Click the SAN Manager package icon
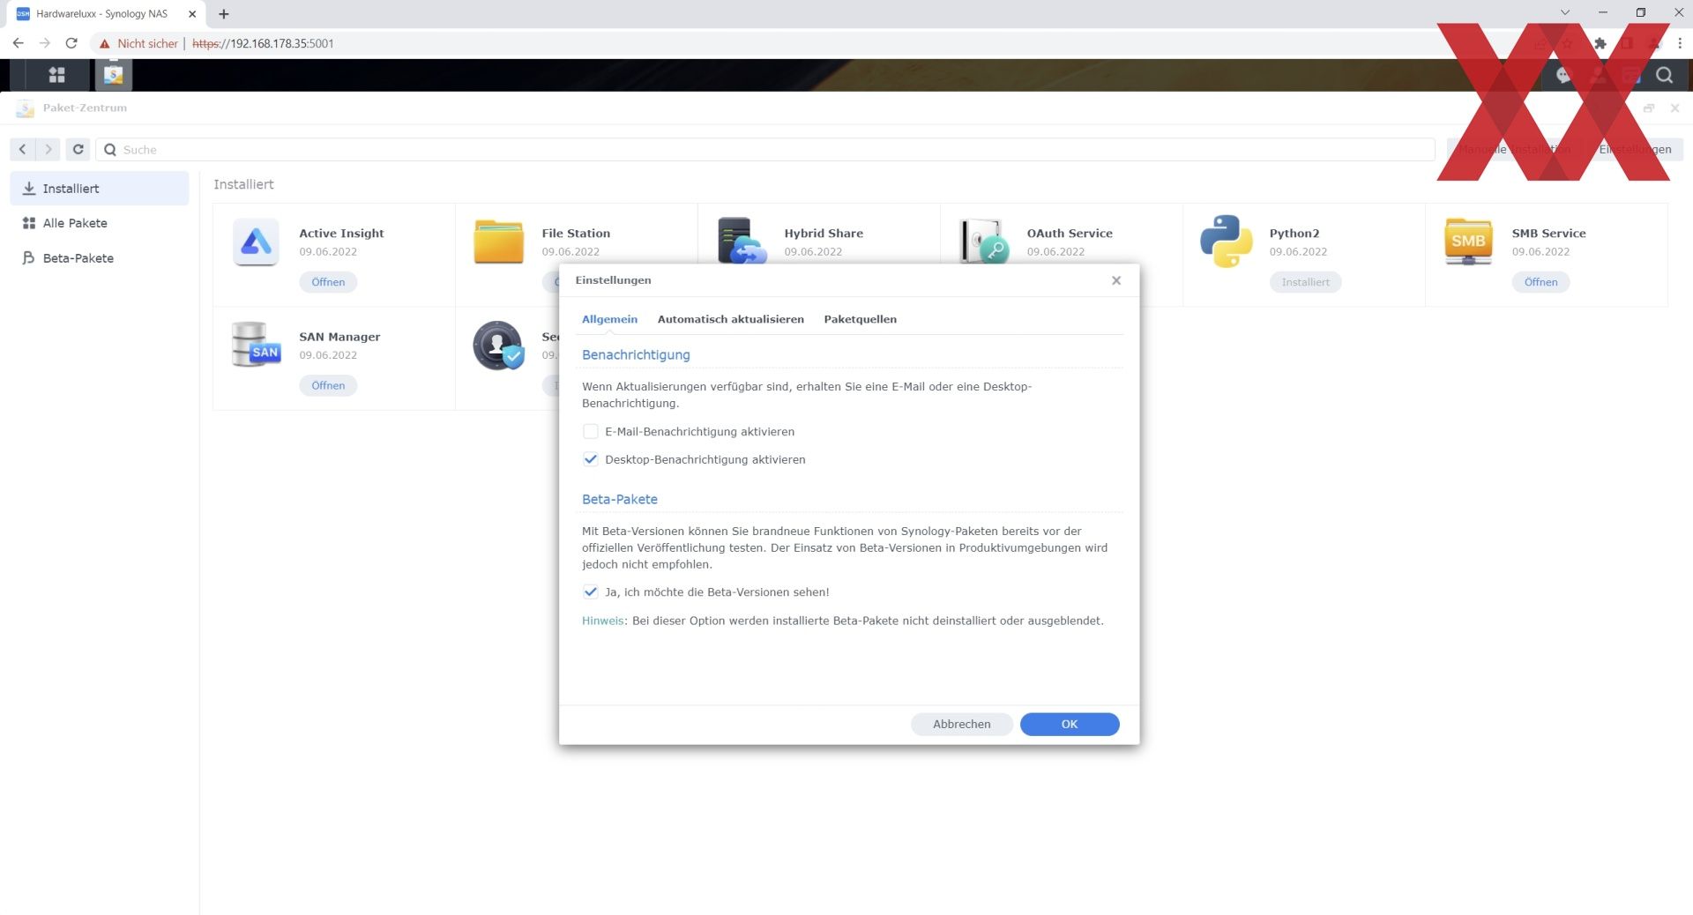Image resolution: width=1693 pixels, height=915 pixels. 256,345
